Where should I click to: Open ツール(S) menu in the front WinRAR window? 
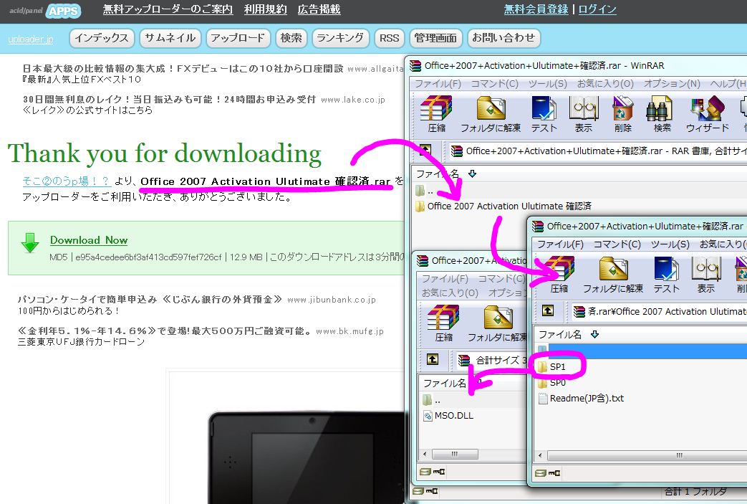(x=670, y=244)
